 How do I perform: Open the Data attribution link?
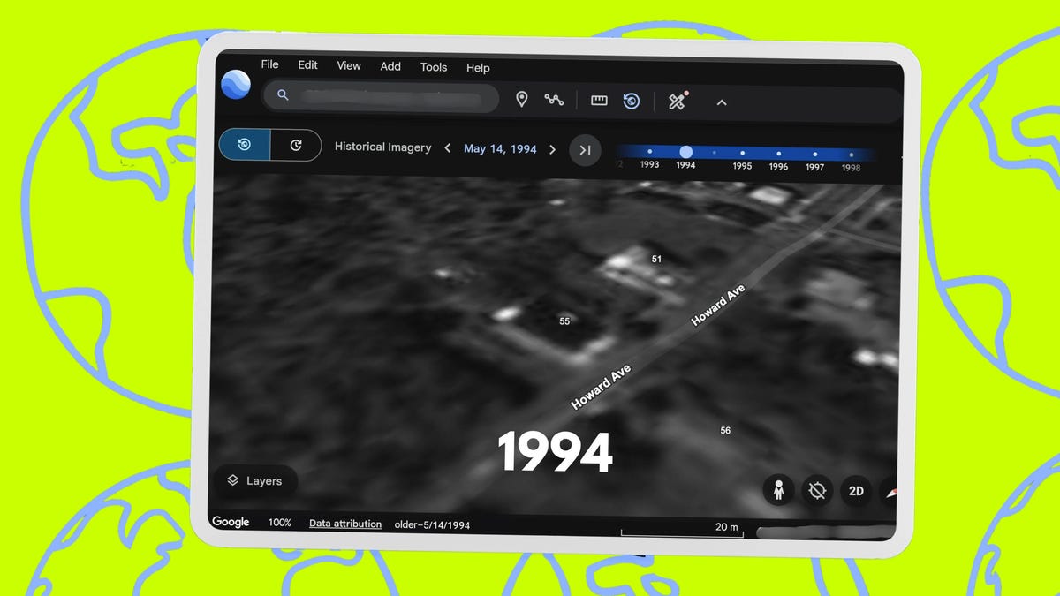[344, 524]
